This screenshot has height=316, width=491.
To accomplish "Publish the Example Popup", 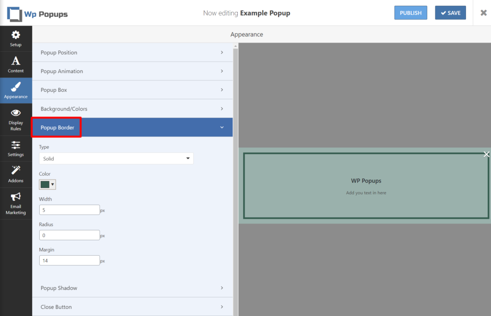I will coord(410,12).
